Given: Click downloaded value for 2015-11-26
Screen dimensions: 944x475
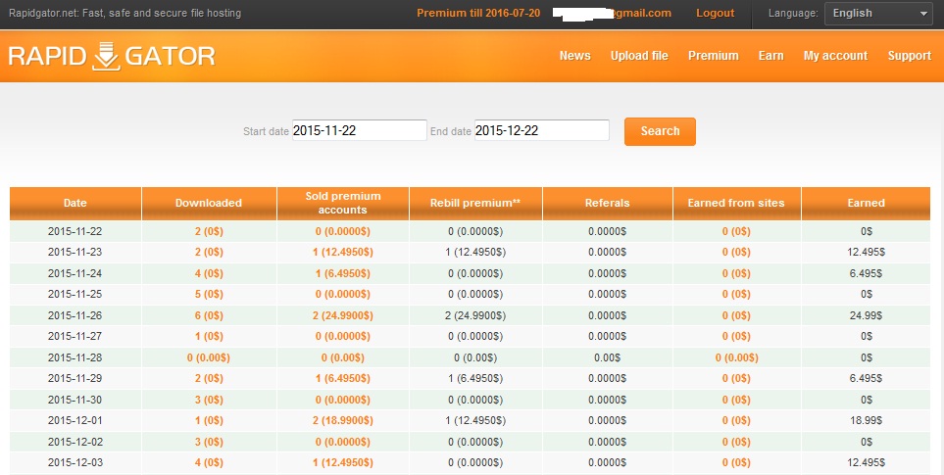Looking at the screenshot, I should click(x=208, y=315).
